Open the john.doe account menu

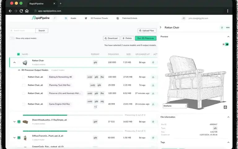click(x=198, y=18)
